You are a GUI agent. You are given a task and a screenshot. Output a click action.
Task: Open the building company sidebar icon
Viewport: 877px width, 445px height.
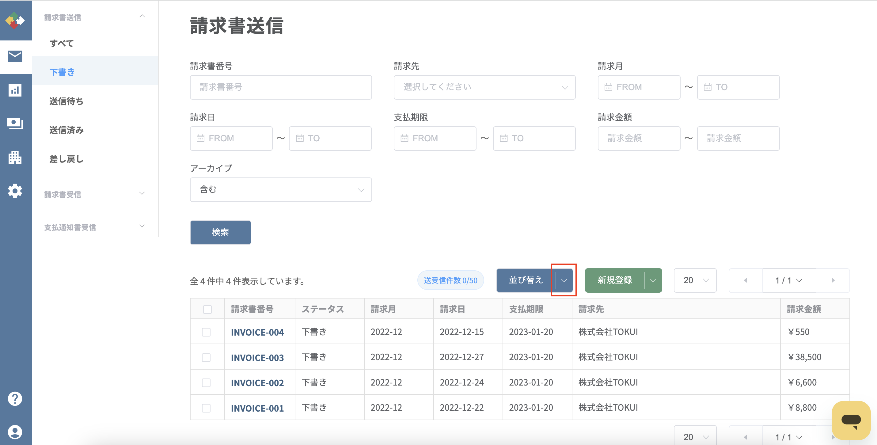tap(15, 157)
